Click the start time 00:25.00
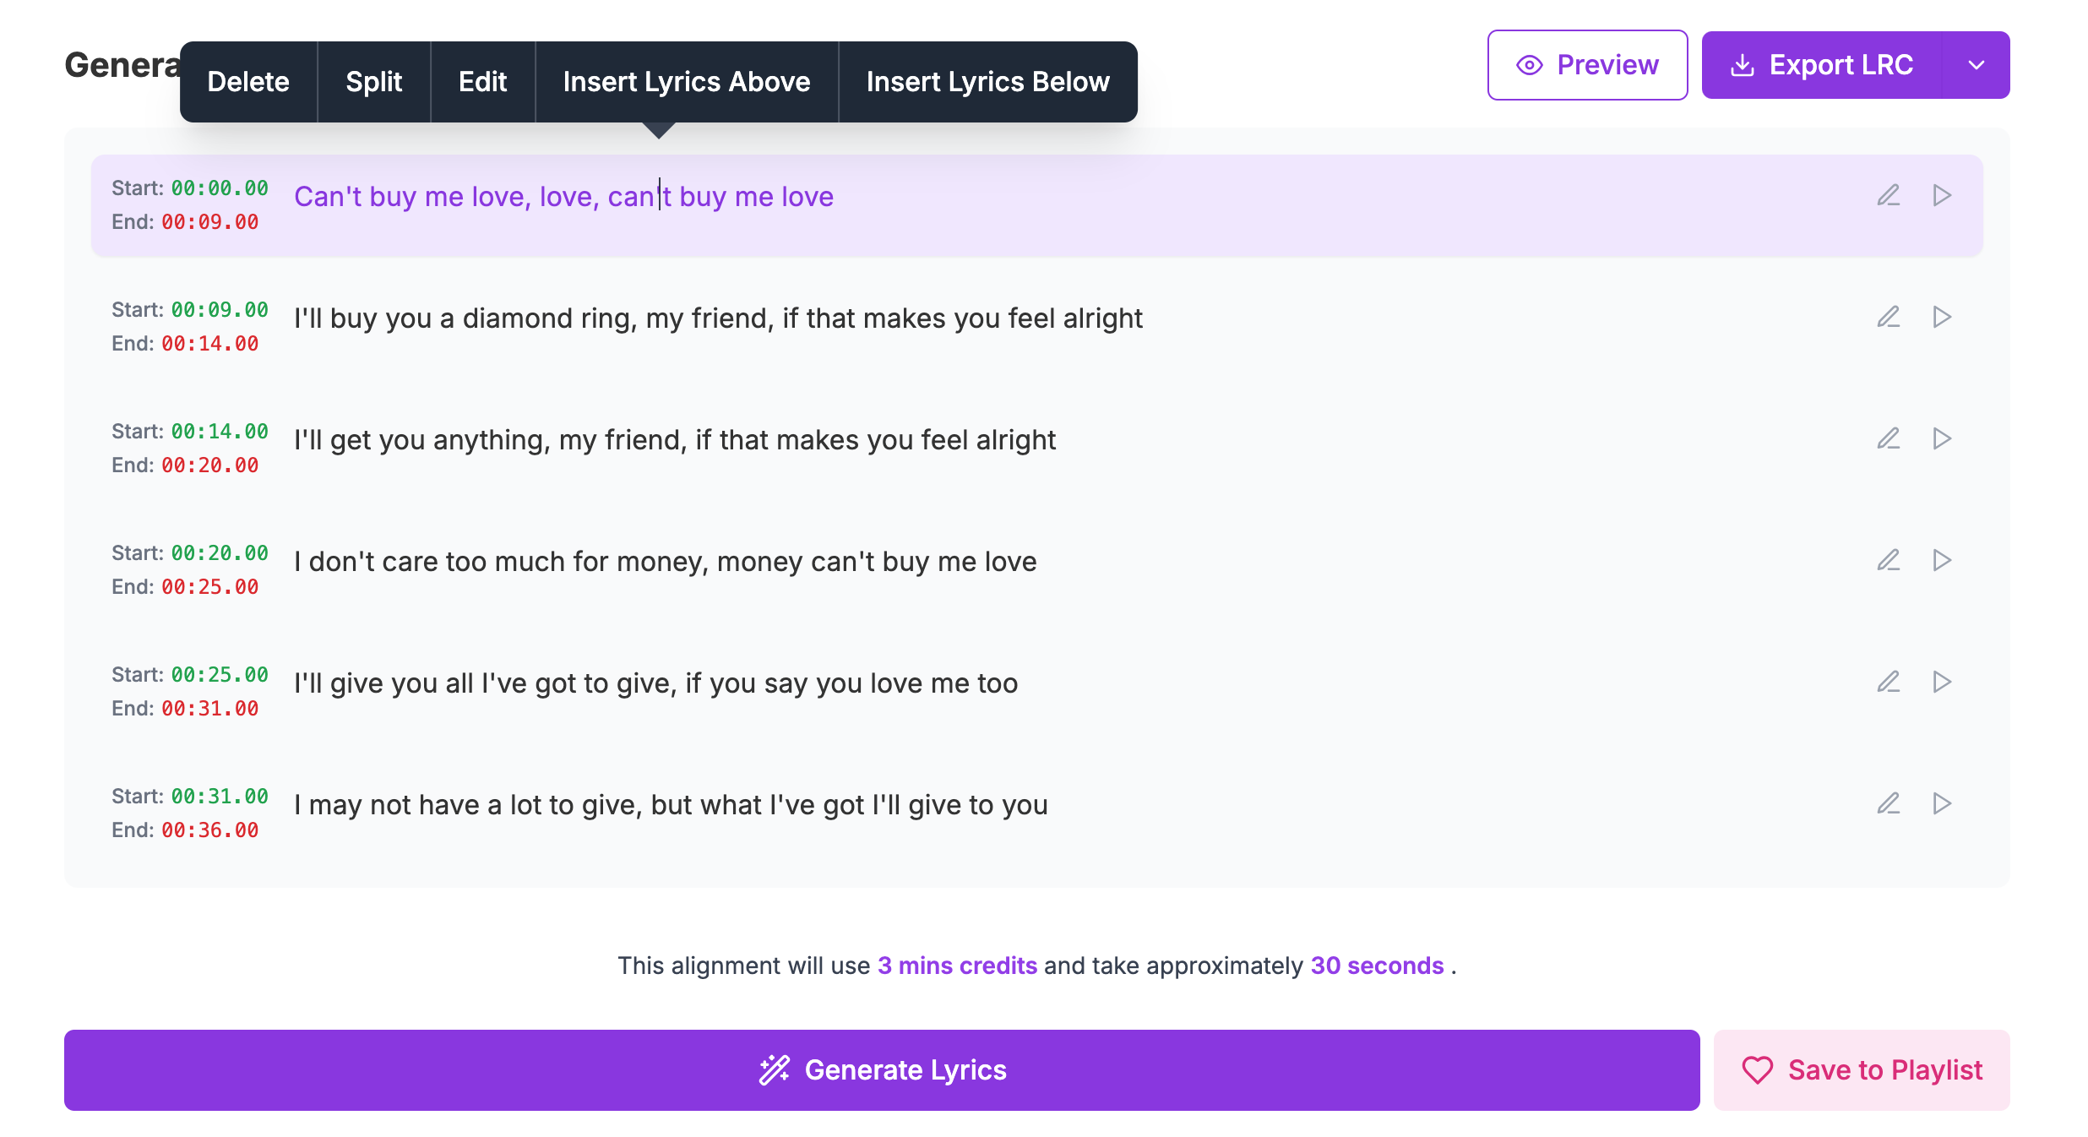The height and width of the screenshot is (1137, 2088). pos(220,675)
